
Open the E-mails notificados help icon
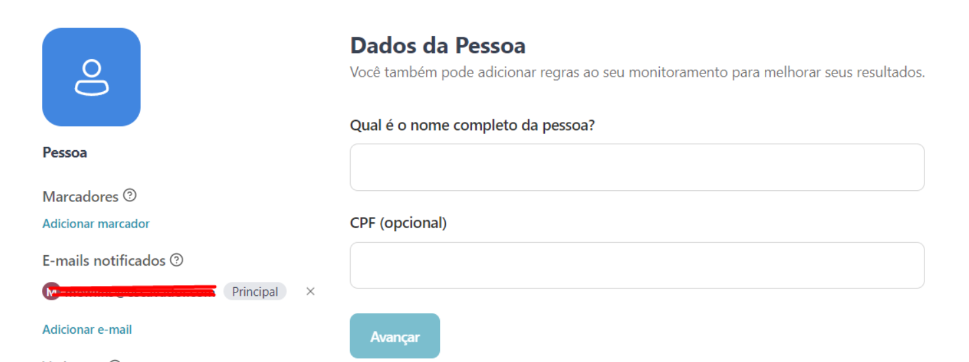pos(177,260)
